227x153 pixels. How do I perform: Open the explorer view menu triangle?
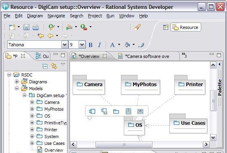[x=63, y=64]
